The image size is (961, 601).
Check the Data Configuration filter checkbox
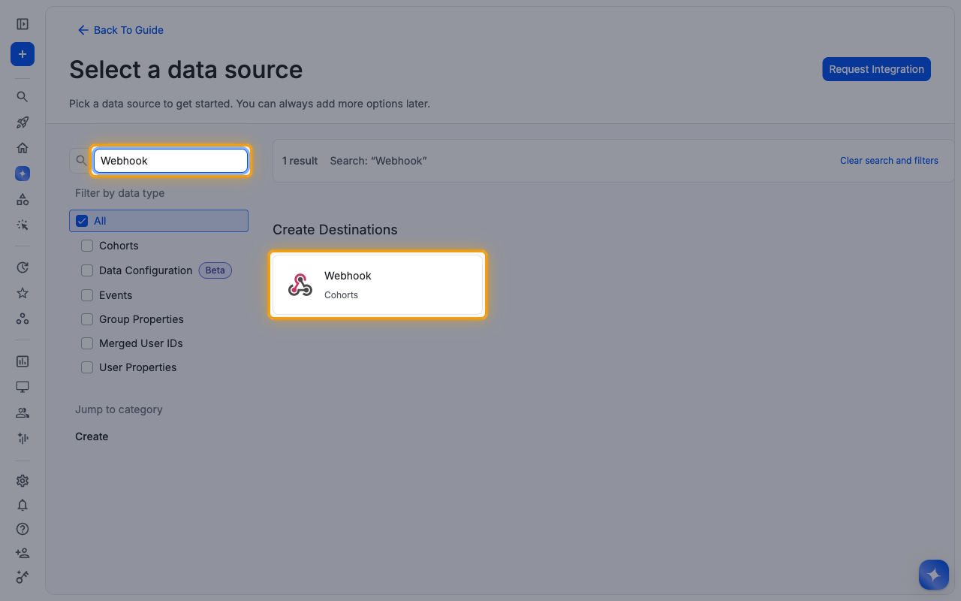coord(87,270)
